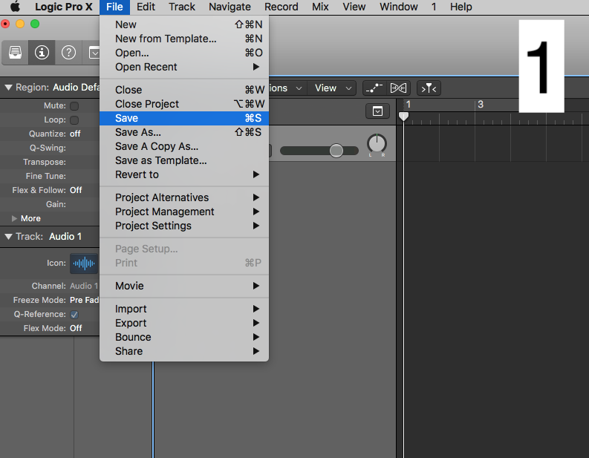Toggle the Flex show/hide icon
Image resolution: width=589 pixels, height=458 pixels.
click(398, 88)
